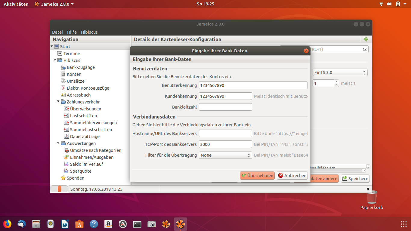Viewport: 411px width, 231px height.
Task: Select Sammelüberweisungen tree entry
Action: (x=93, y=123)
